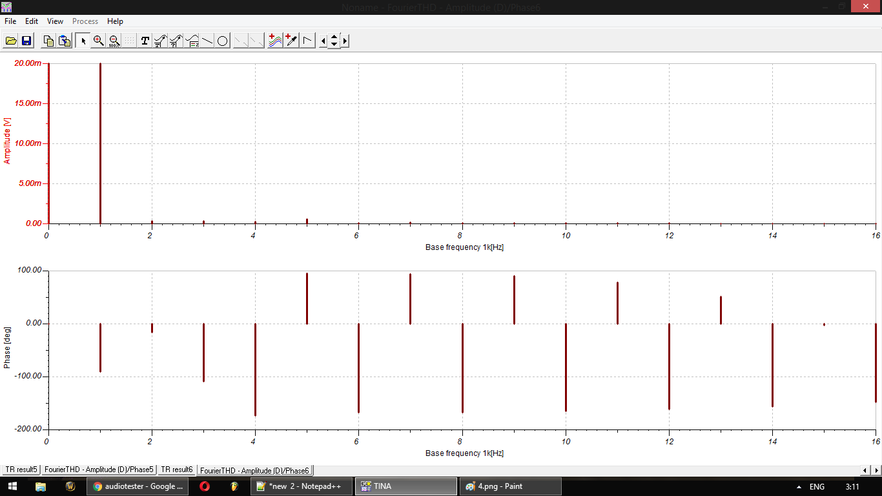Click the zoom 100% magnifier icon
The height and width of the screenshot is (496, 882).
coord(114,41)
